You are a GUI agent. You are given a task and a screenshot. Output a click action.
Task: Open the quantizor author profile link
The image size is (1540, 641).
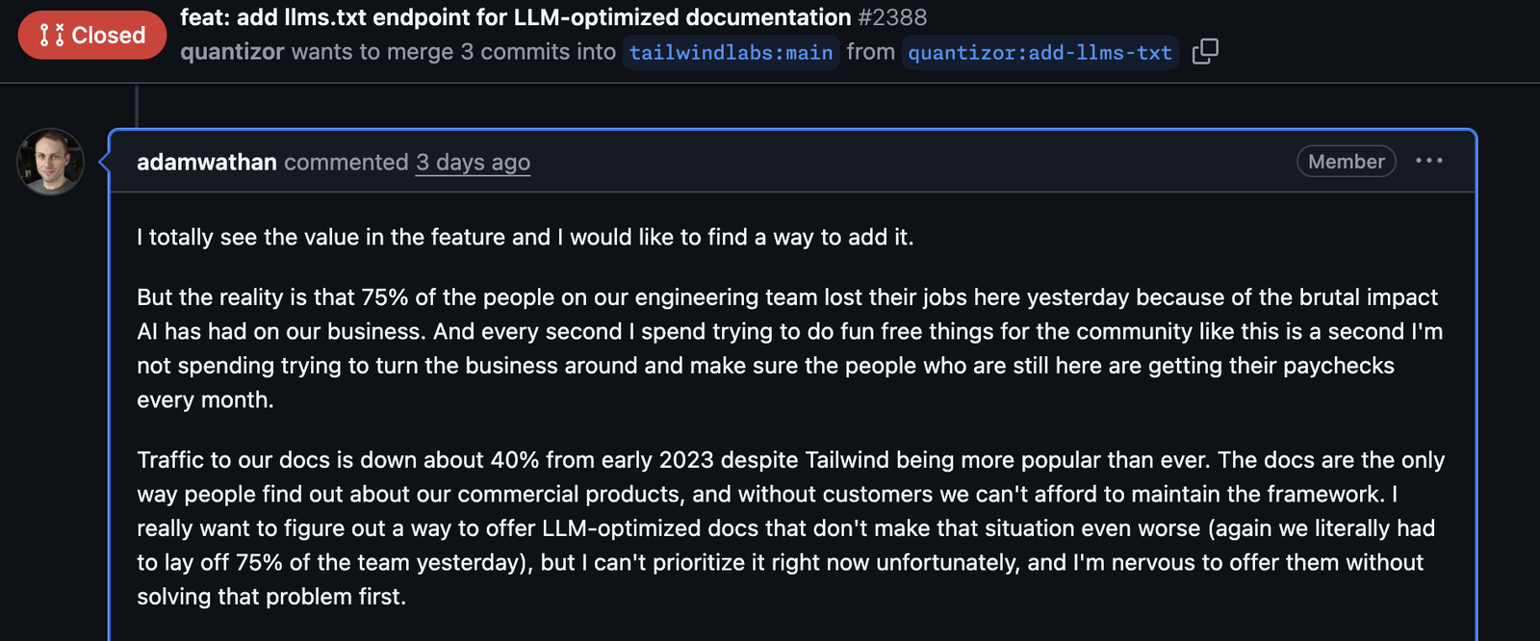pos(232,52)
